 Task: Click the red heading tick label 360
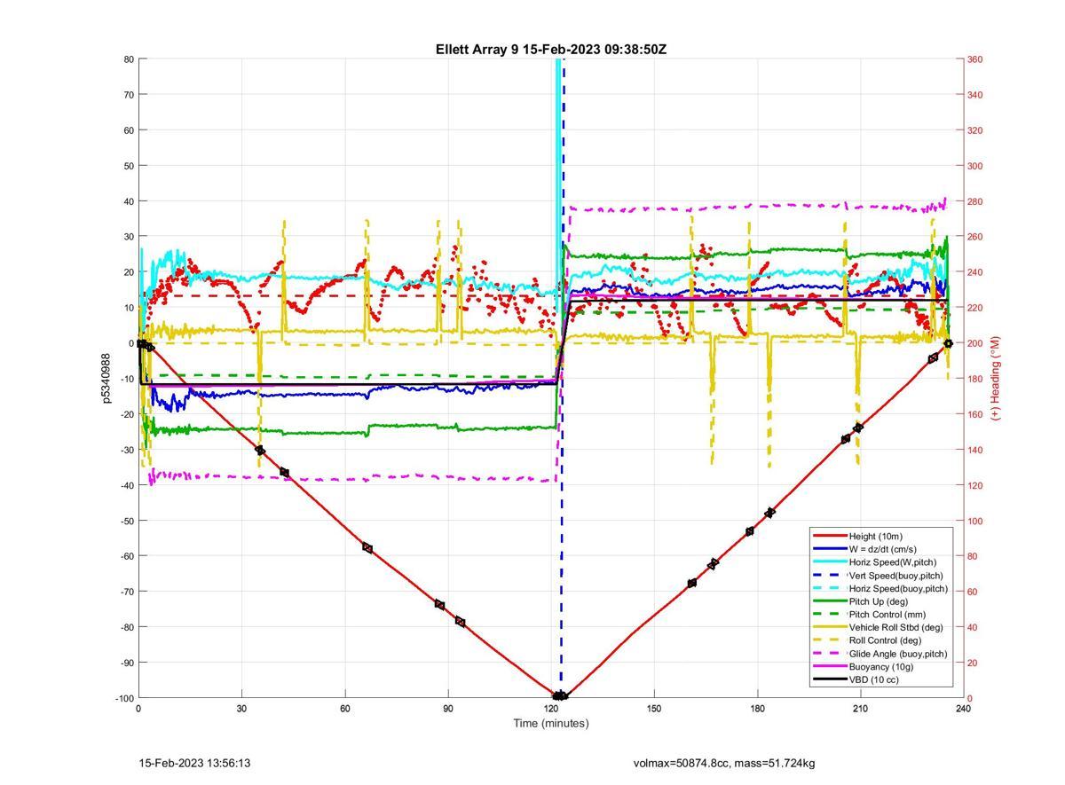tap(974, 59)
